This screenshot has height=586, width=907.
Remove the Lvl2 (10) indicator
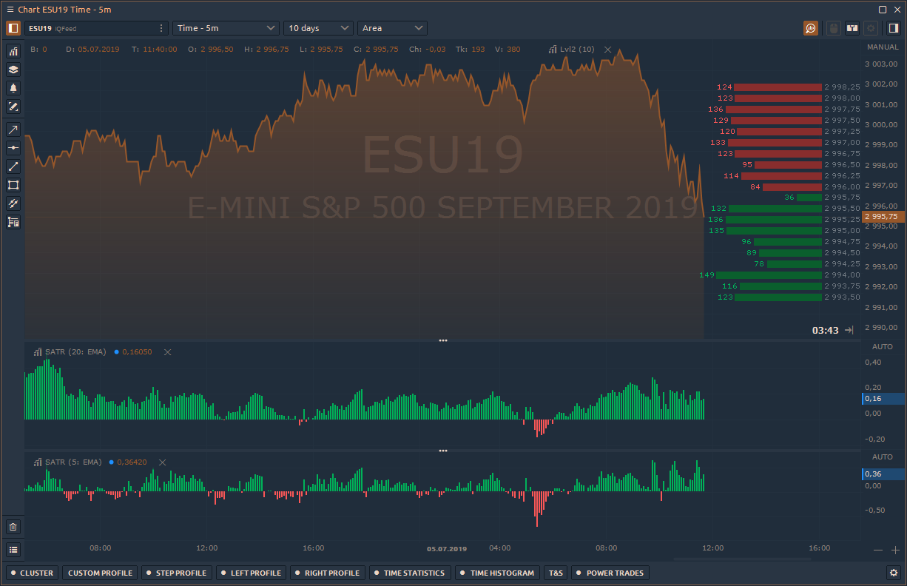point(608,50)
